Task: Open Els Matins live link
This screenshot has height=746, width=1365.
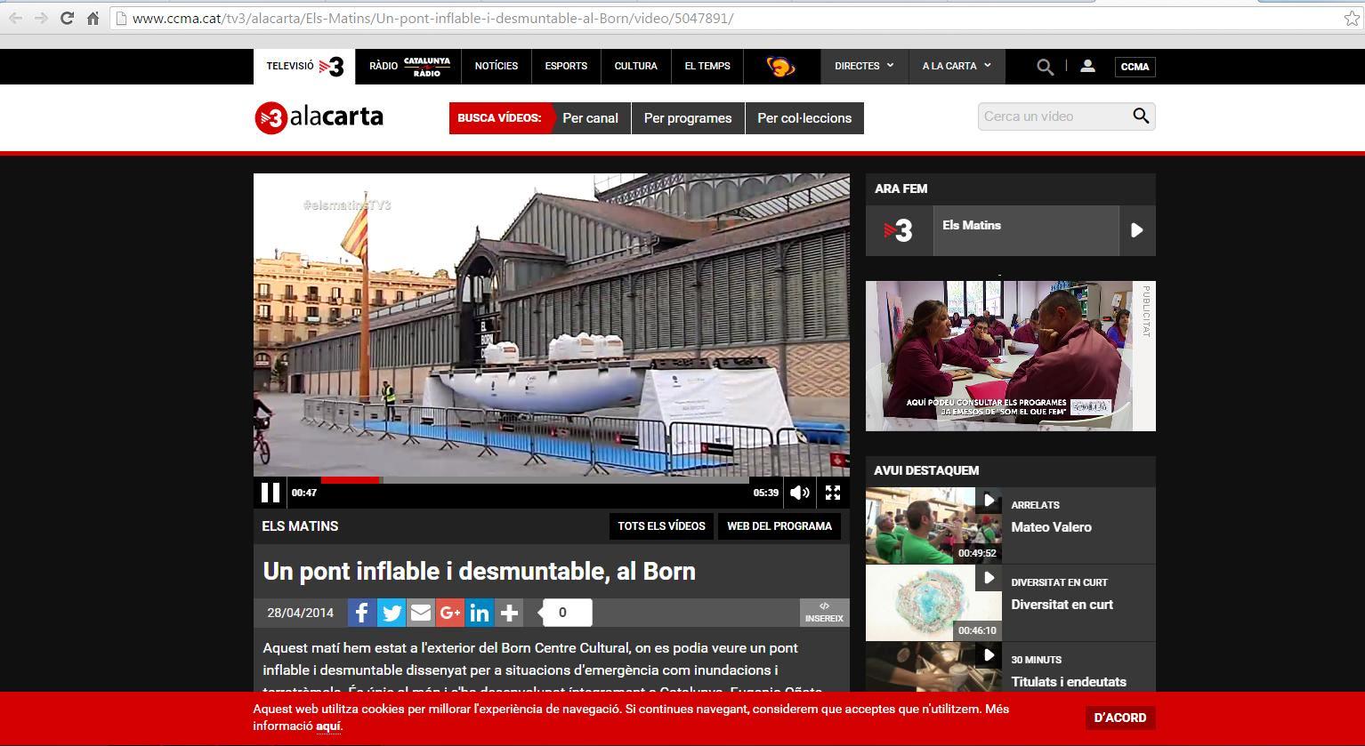Action: (972, 226)
